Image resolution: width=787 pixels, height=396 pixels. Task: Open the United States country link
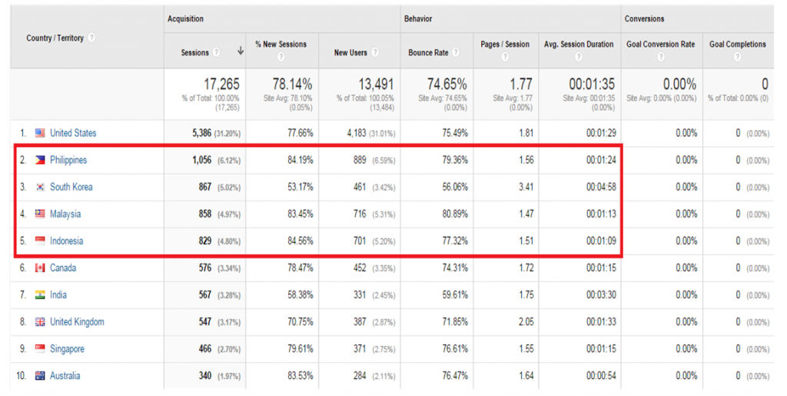pos(73,133)
